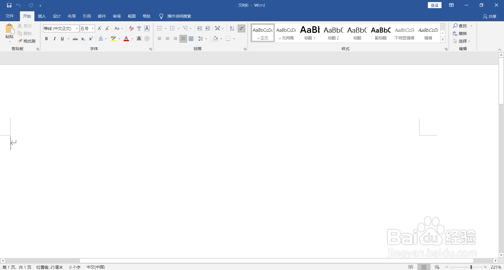Toggle show/hide paragraph marks

241,28
